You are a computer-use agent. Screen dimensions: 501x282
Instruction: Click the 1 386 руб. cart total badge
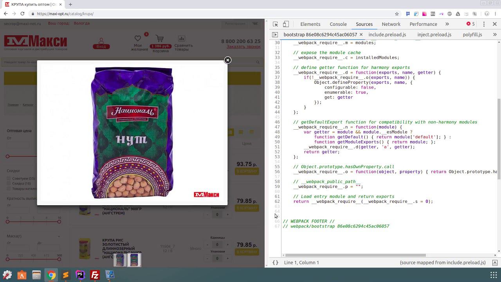click(160, 46)
